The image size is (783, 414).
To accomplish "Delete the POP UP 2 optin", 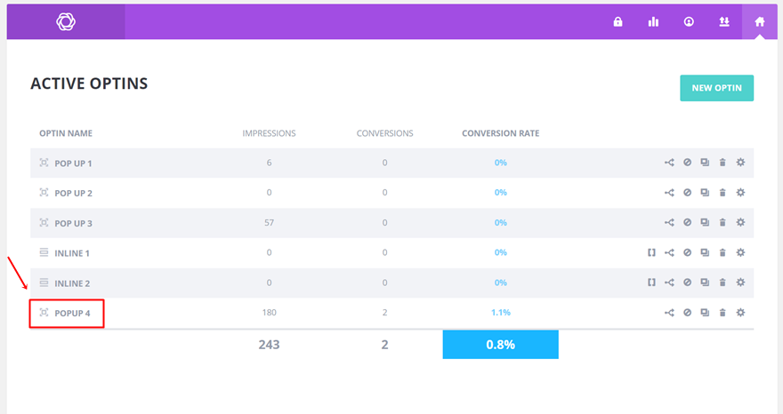I will click(722, 193).
